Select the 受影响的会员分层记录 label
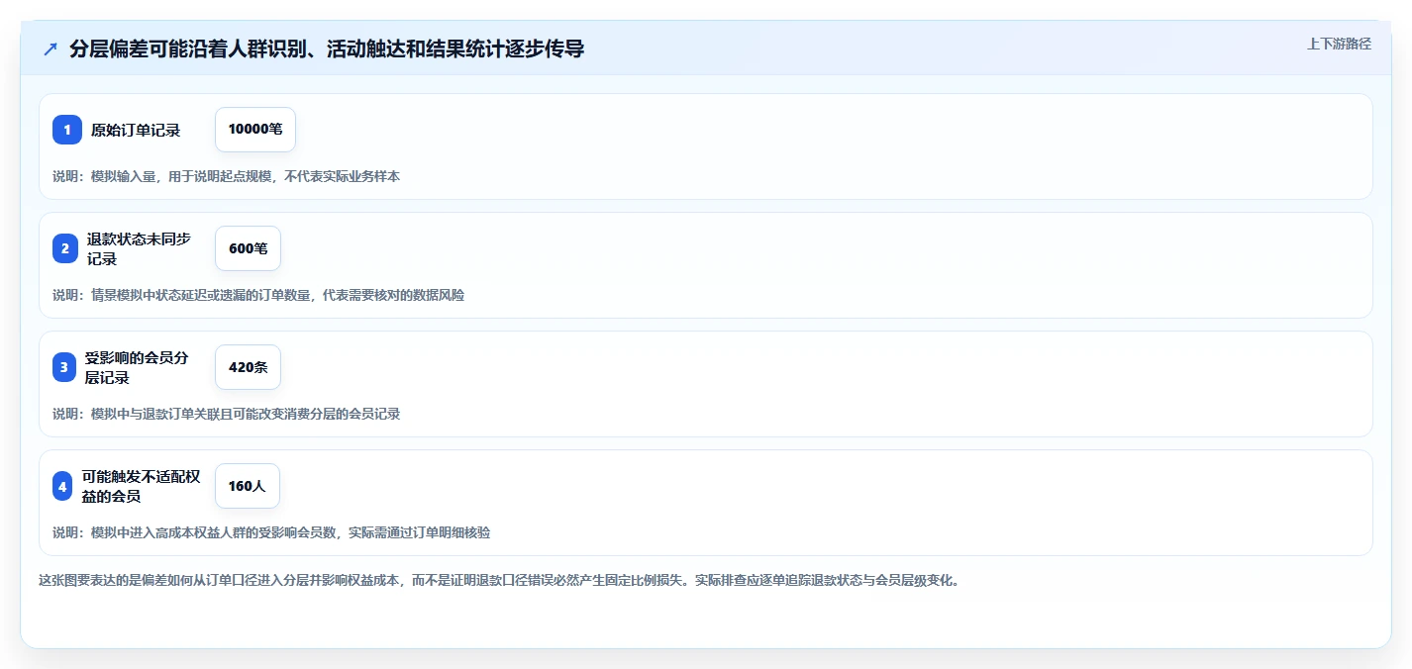This screenshot has width=1412, height=669. (x=137, y=367)
